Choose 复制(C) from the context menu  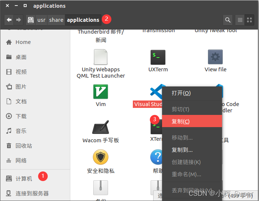(192, 121)
